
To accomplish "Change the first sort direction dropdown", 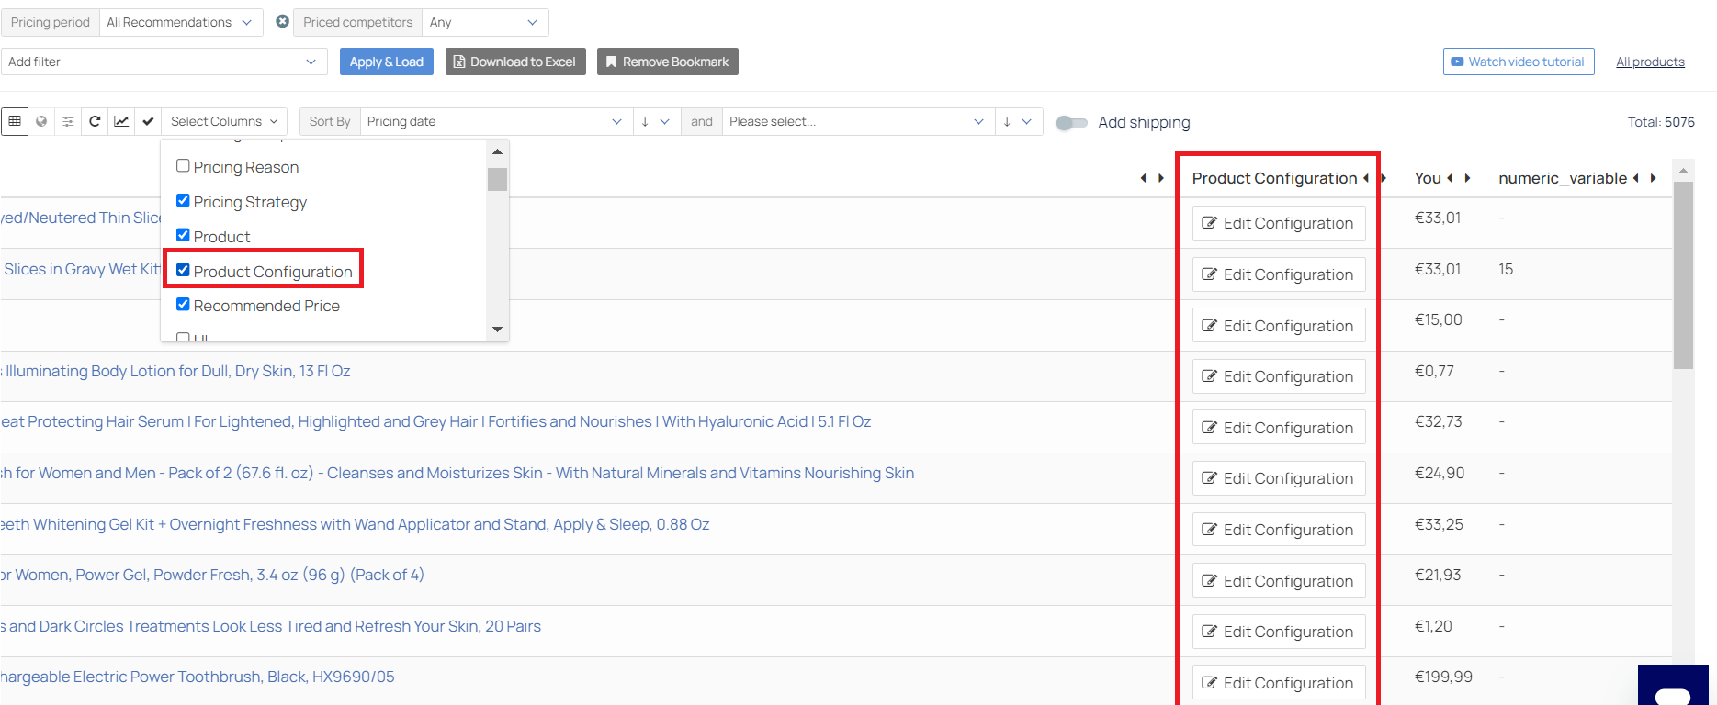I will (656, 121).
